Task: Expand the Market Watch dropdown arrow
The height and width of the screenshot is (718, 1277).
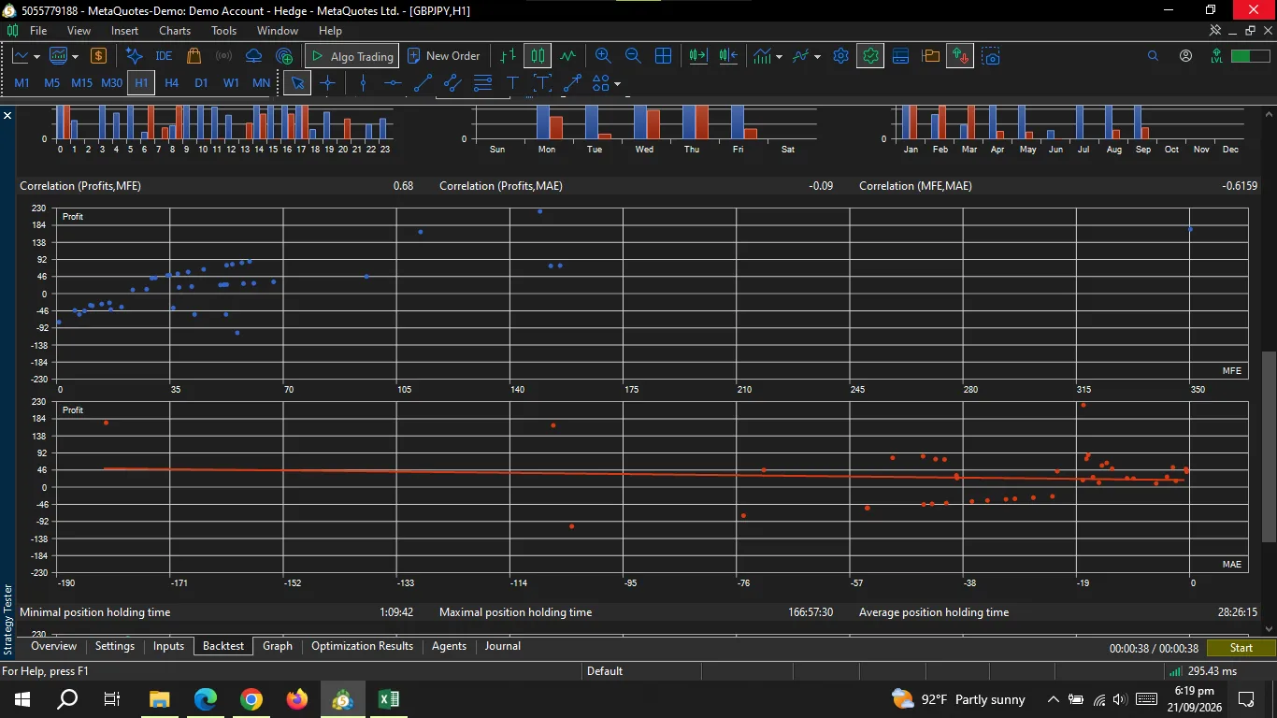Action: click(x=75, y=57)
